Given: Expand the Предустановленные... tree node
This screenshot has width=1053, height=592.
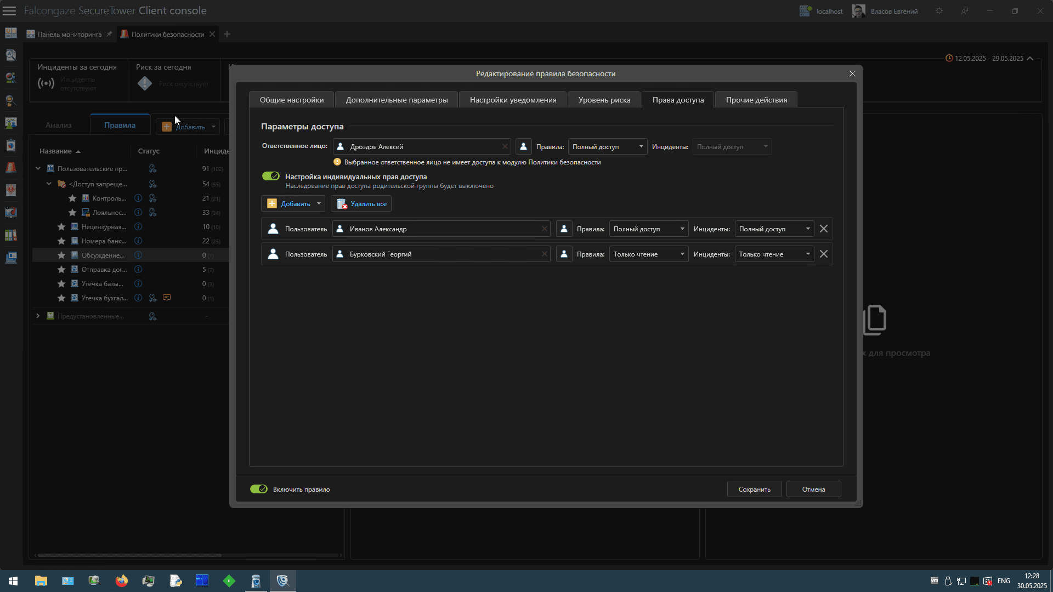Looking at the screenshot, I should pyautogui.click(x=38, y=316).
